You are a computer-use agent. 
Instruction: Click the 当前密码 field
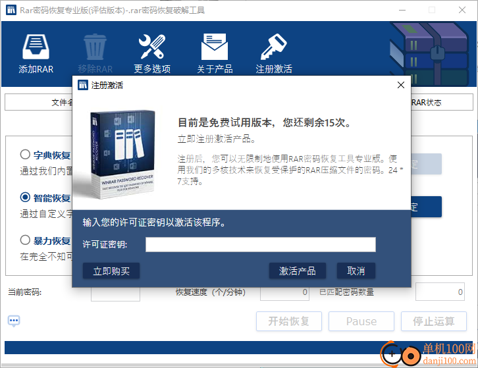point(115,294)
